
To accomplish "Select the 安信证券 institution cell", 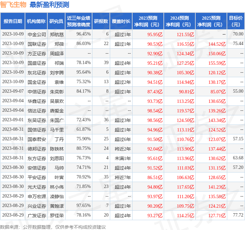I will tap(37, 168).
